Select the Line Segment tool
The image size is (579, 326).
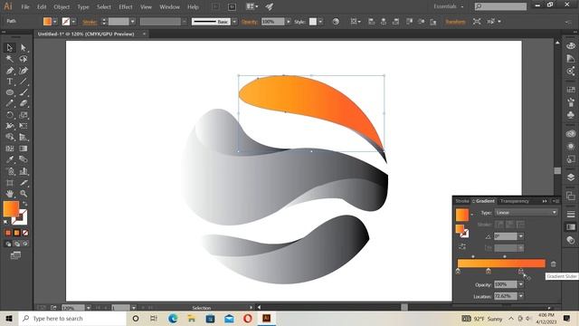(x=24, y=81)
